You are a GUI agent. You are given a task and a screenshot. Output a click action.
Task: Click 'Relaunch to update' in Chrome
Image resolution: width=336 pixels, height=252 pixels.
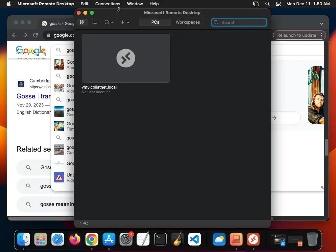[x=297, y=35]
